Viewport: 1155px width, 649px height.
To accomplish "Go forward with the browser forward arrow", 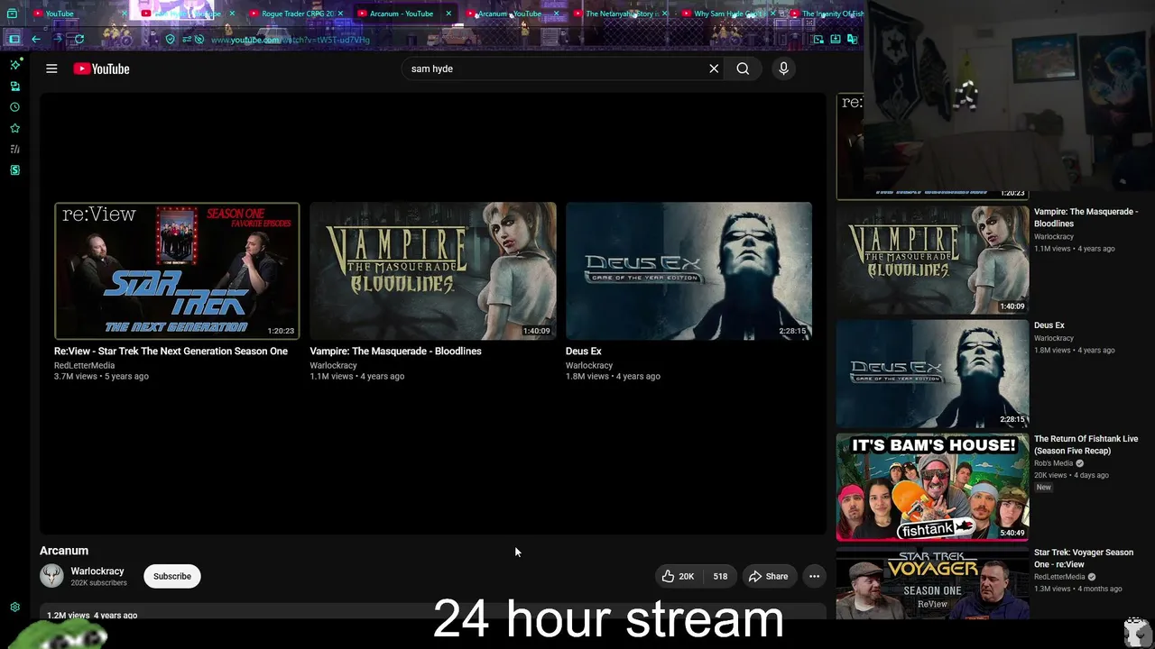I will point(58,39).
